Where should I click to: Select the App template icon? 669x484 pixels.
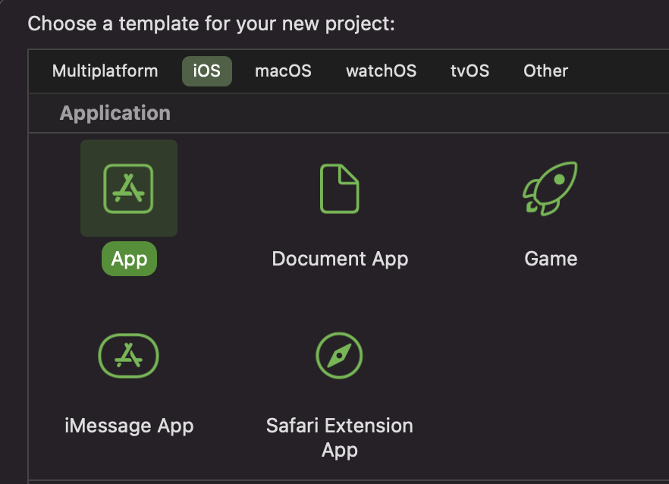point(128,188)
